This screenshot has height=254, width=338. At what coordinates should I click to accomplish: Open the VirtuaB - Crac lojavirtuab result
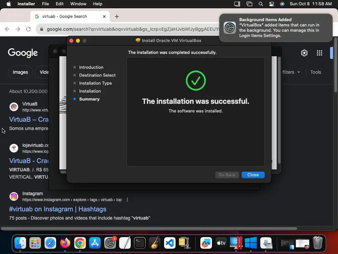pyautogui.click(x=29, y=161)
